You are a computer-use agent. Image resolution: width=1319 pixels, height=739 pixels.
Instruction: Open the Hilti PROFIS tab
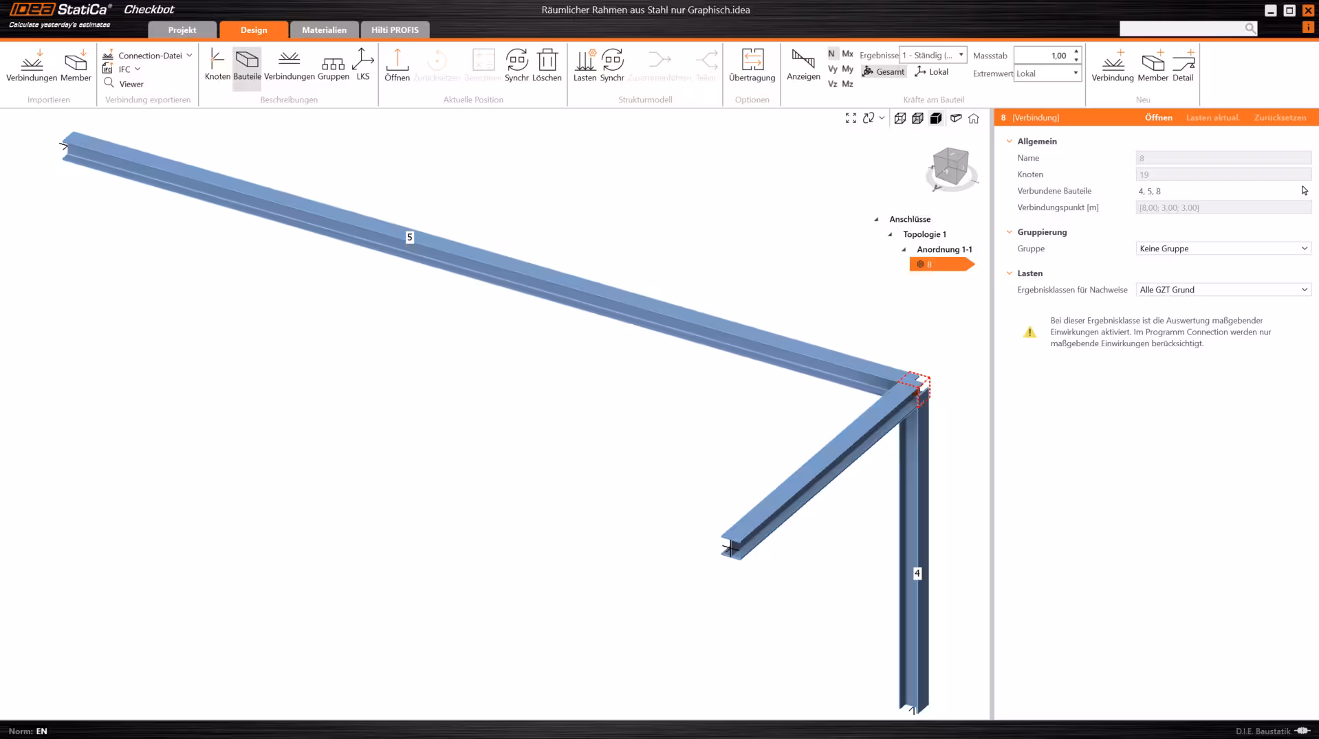pos(395,30)
